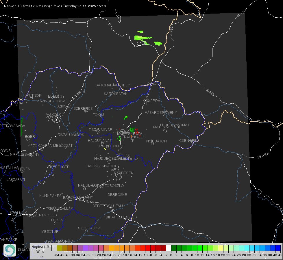Click the A-262 road label
The width and height of the screenshot is (283, 260).
click(171, 31)
